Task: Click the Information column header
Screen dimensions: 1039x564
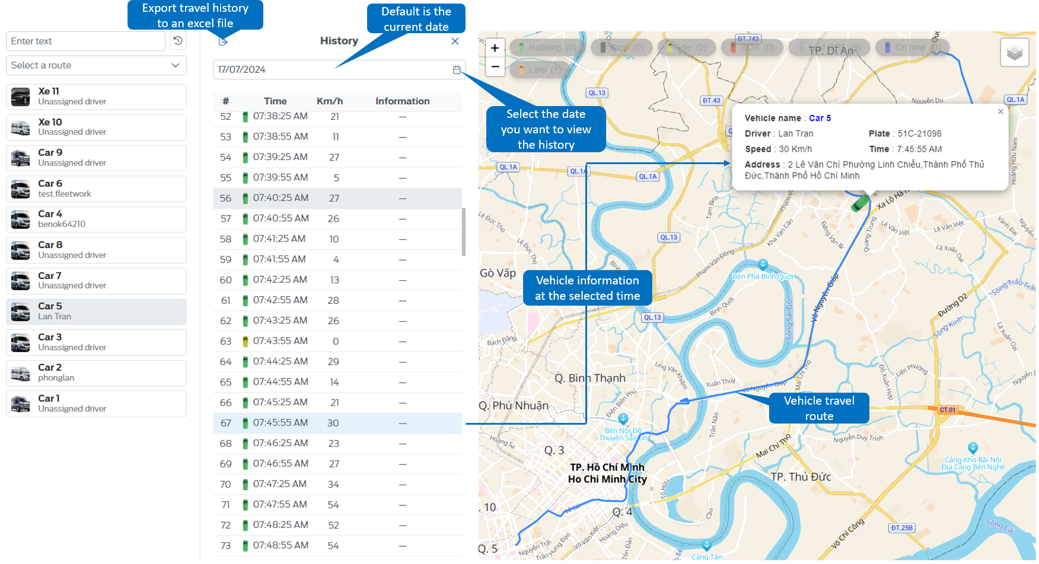Action: 403,101
